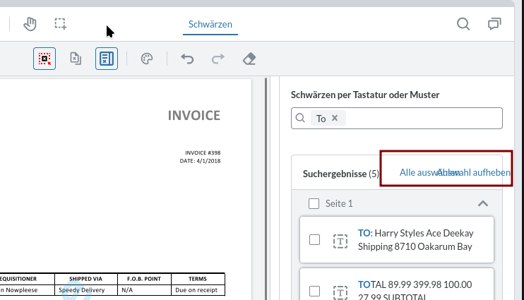The image size is (524, 300).
Task: Activate the marquee selection tool
Action: coord(61,25)
